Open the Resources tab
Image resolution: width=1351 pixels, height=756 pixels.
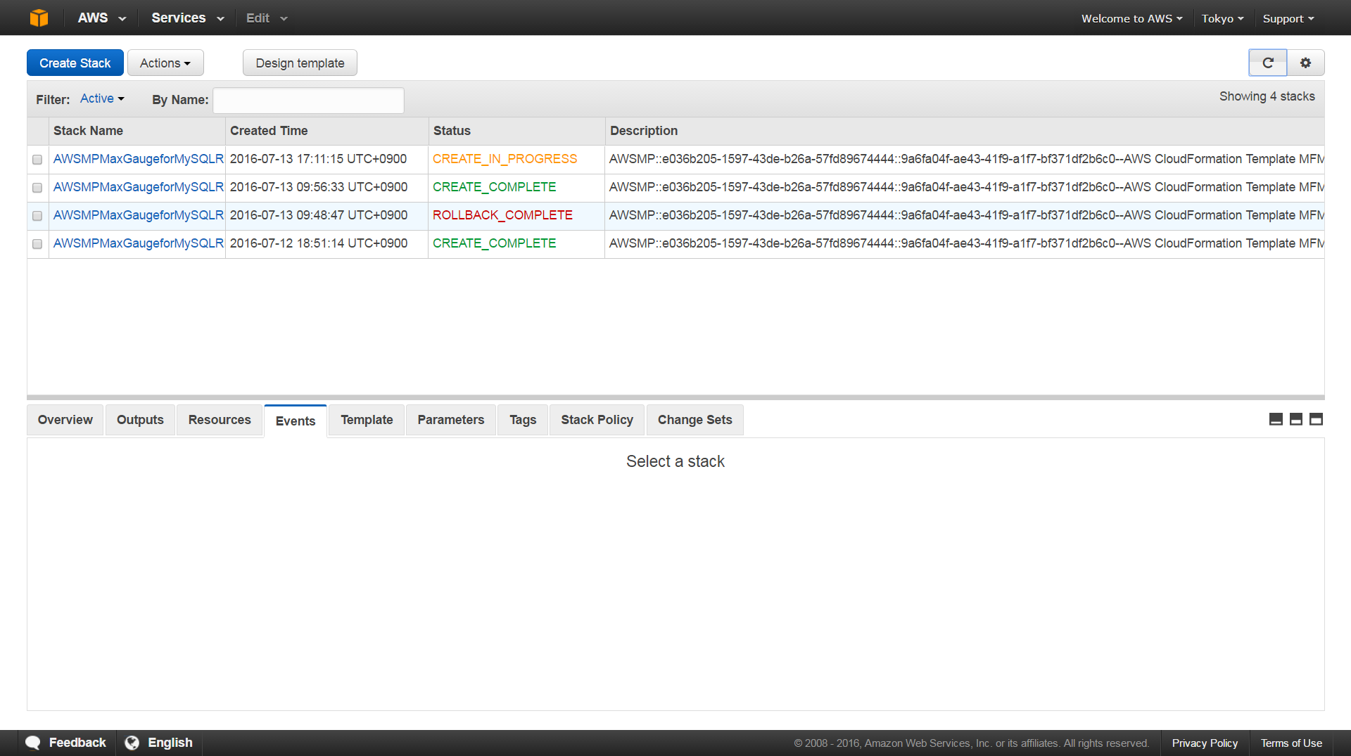coord(220,420)
